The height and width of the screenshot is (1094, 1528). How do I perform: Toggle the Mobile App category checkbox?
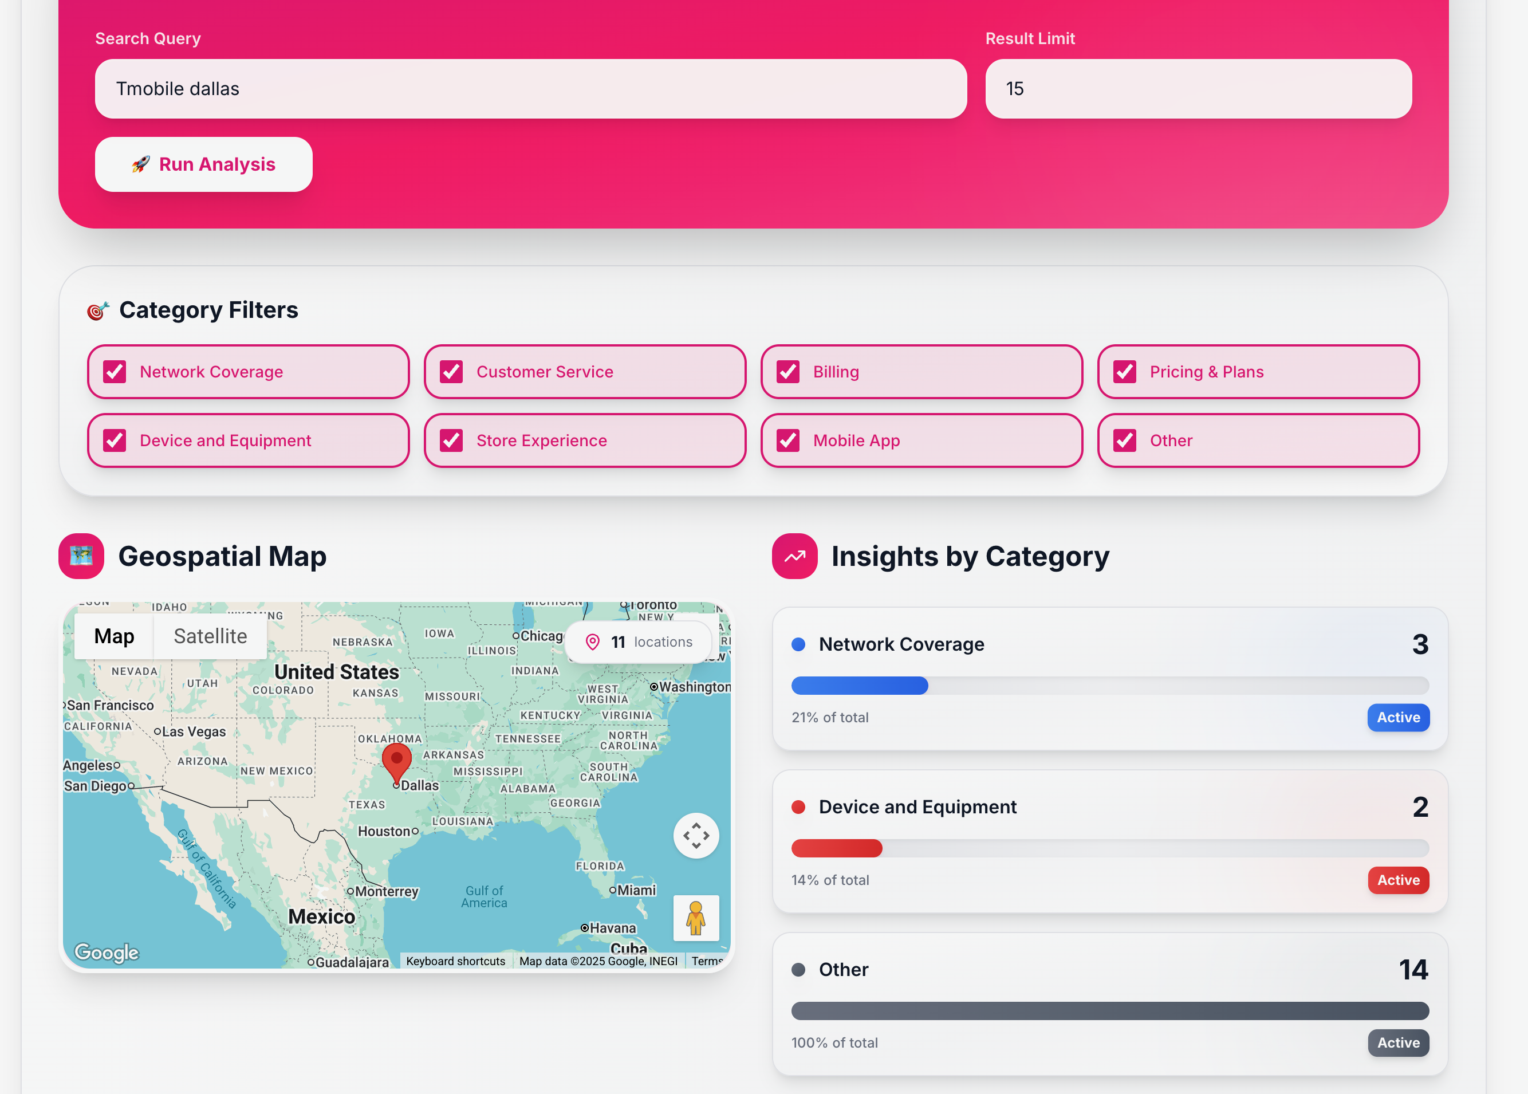coord(788,440)
